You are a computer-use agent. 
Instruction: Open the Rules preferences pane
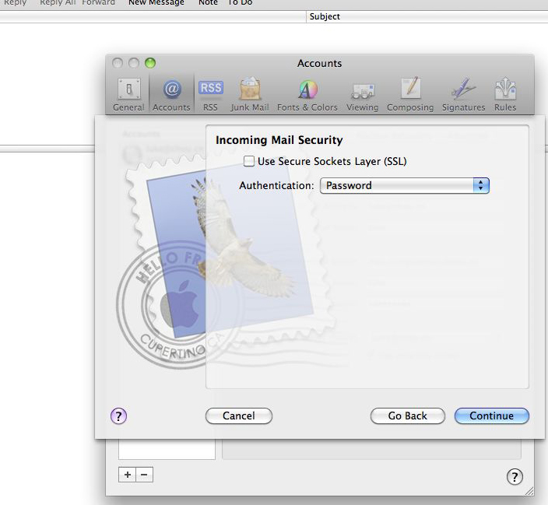(505, 94)
